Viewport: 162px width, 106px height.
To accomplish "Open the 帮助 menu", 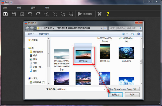I will 47,8.
